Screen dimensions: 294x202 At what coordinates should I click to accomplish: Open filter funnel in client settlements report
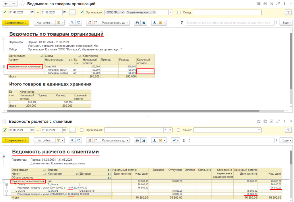pyautogui.click(x=288, y=130)
